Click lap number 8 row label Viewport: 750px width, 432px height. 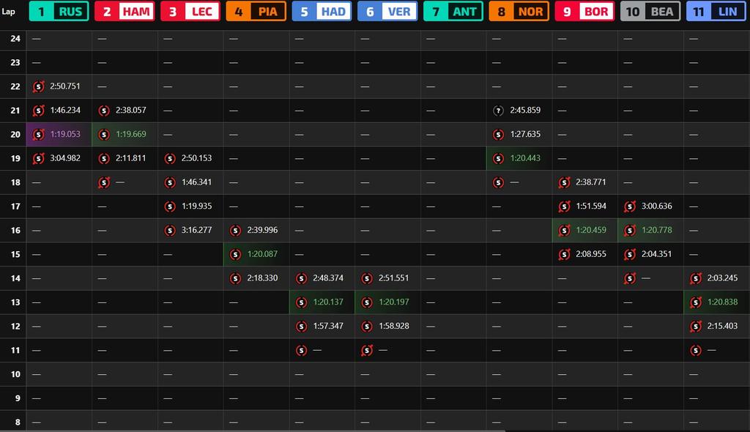tap(18, 422)
